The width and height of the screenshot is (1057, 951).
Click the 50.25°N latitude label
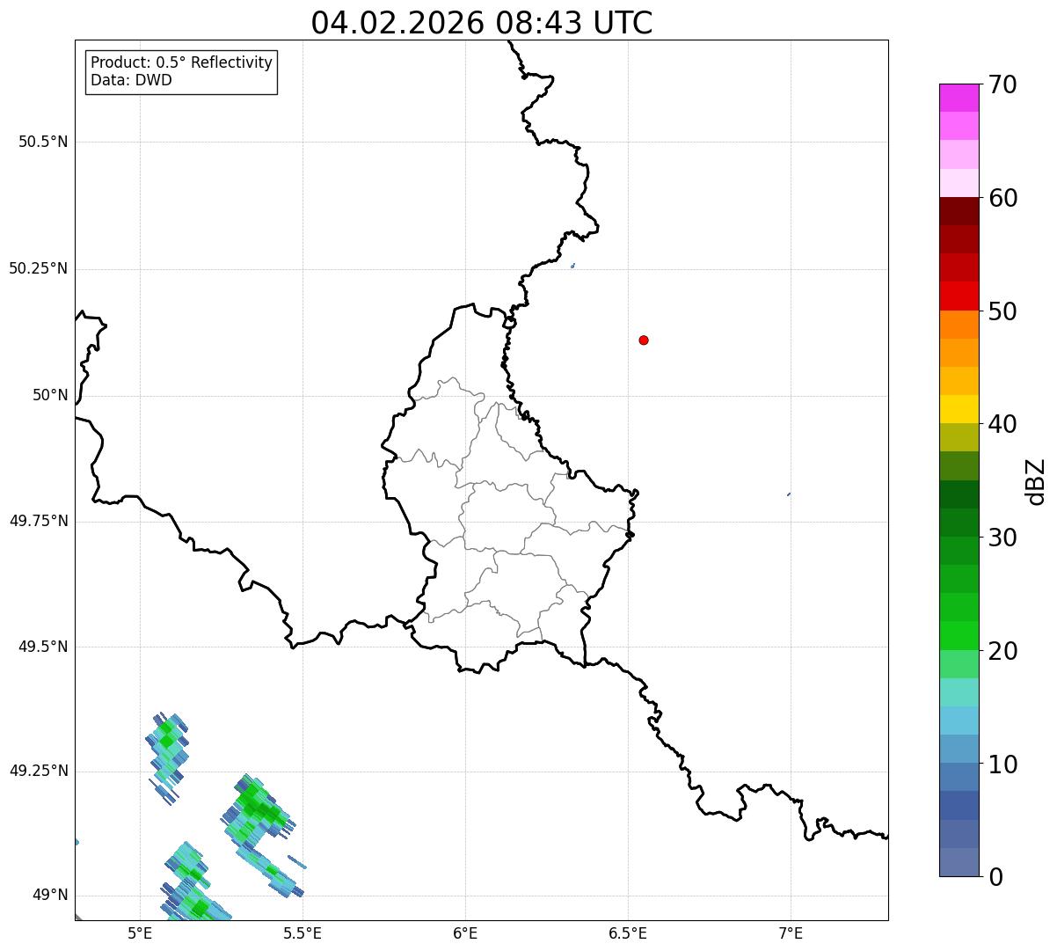pos(38,268)
